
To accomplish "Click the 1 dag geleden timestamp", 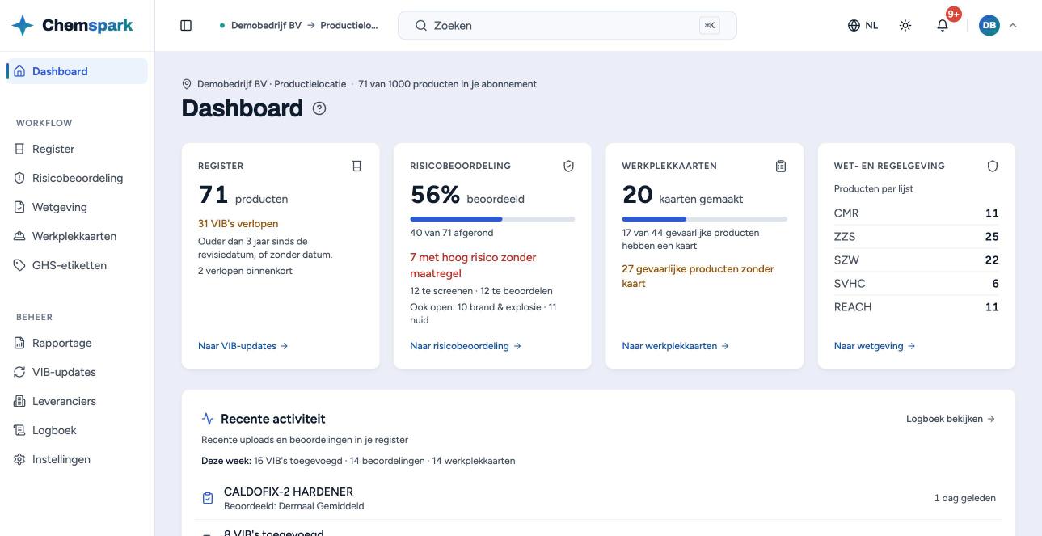I will tap(965, 498).
